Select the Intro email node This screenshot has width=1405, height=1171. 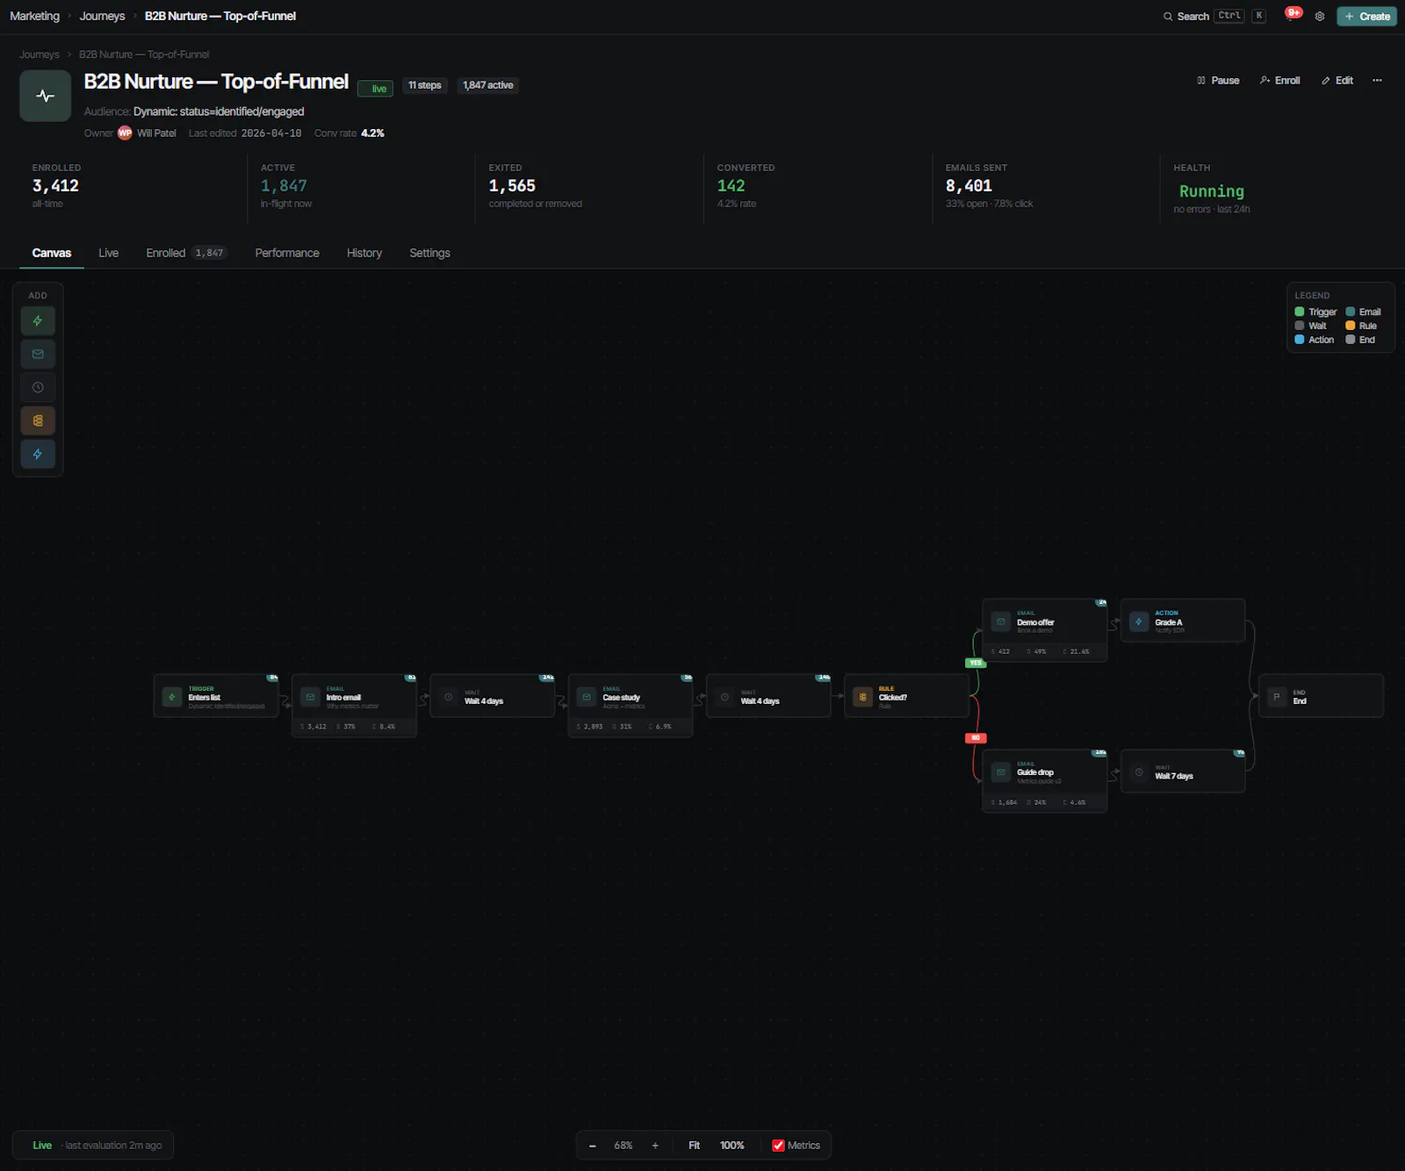tap(354, 706)
